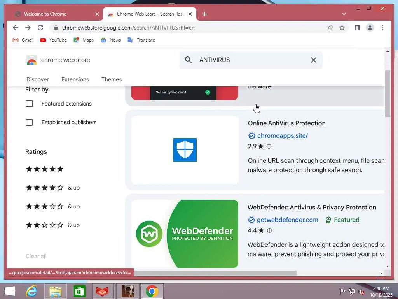The height and width of the screenshot is (299, 398).
Task: Launch Internet Explorer from the taskbar
Action: 31,291
